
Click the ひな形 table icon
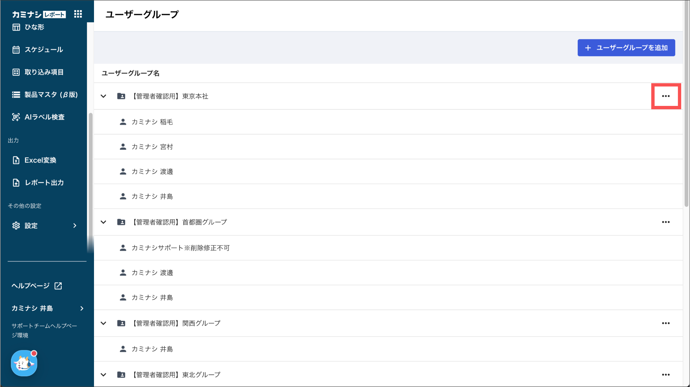[16, 27]
